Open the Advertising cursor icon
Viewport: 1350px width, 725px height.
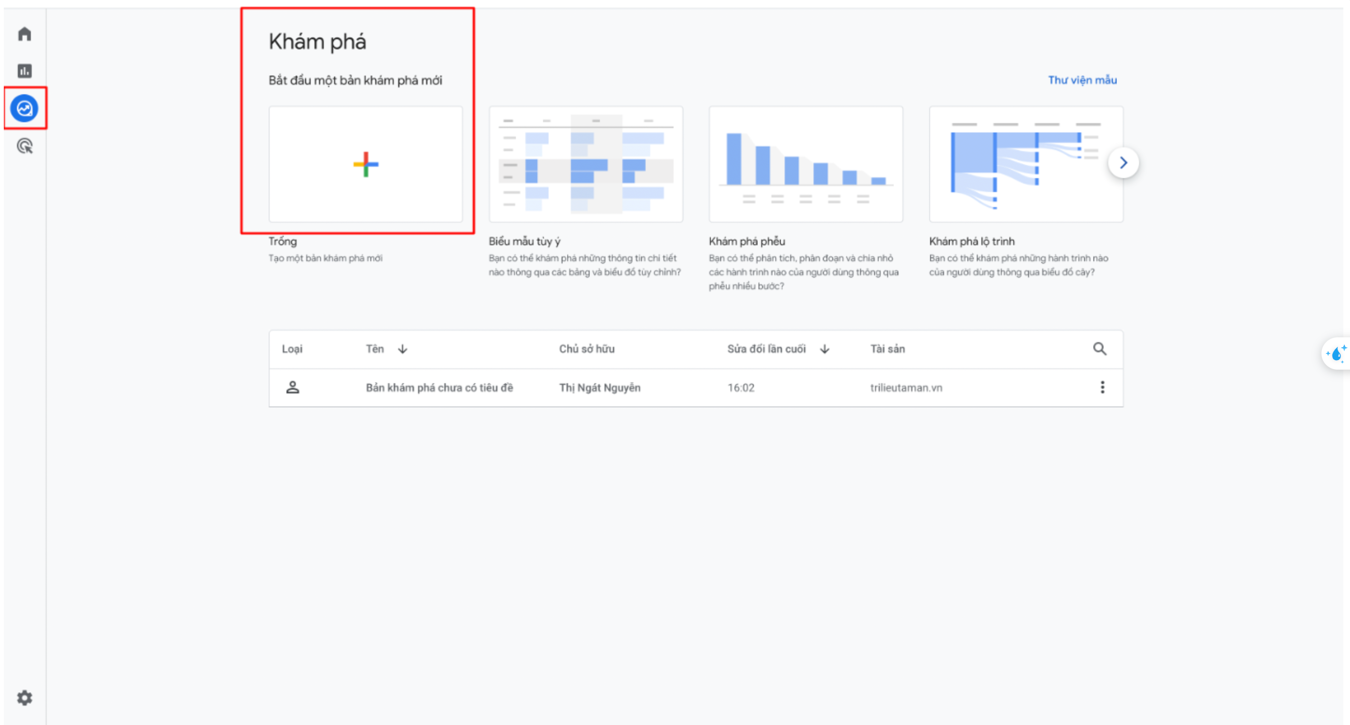coord(25,146)
